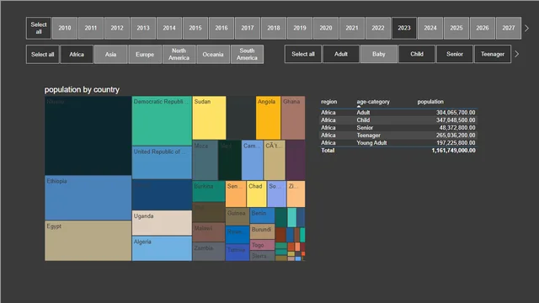Click the Ethiopia tile in the treemap
Viewport: 539px width, 303px height.
point(88,198)
